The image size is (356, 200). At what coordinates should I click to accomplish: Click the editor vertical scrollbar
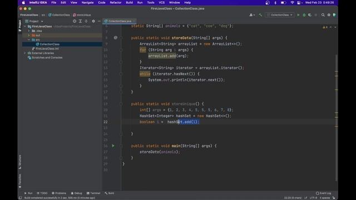336,118
